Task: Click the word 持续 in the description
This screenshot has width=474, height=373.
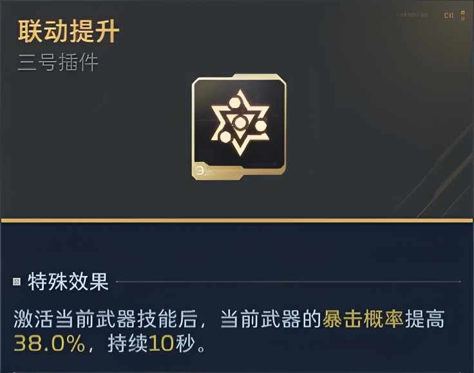Action: coord(127,343)
